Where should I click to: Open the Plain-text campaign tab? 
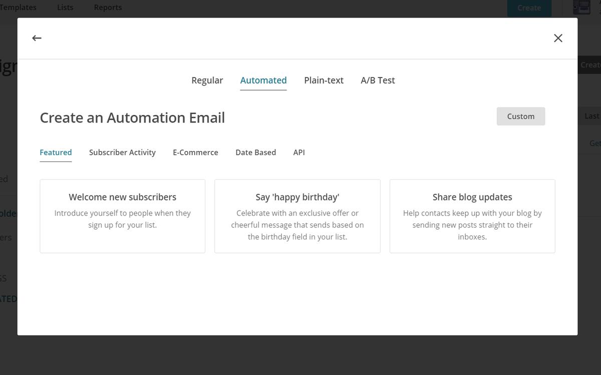[x=324, y=80]
